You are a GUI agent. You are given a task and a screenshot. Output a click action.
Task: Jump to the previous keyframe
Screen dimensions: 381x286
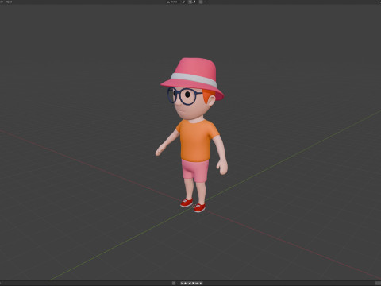coord(186,284)
